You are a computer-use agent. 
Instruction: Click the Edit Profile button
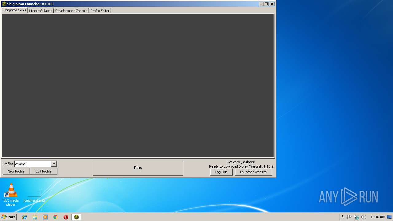tap(44, 171)
